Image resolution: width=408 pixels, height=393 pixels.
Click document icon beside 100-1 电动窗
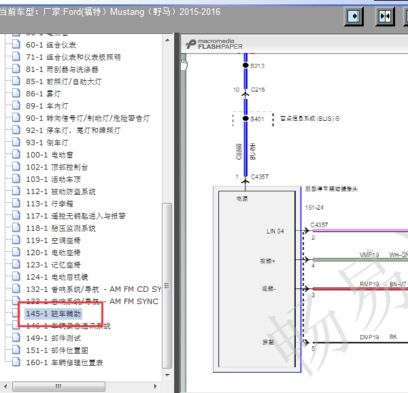[16, 154]
